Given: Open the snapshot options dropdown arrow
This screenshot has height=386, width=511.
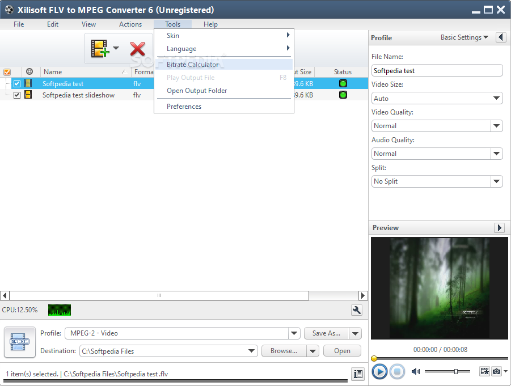Looking at the screenshot, I should coord(505,371).
